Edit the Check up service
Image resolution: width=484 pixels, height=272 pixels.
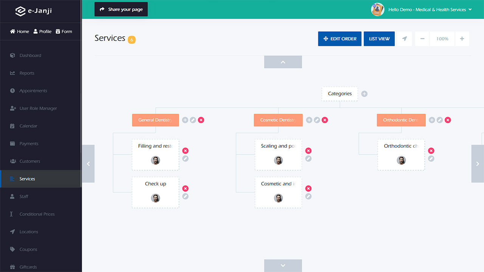coord(185,196)
